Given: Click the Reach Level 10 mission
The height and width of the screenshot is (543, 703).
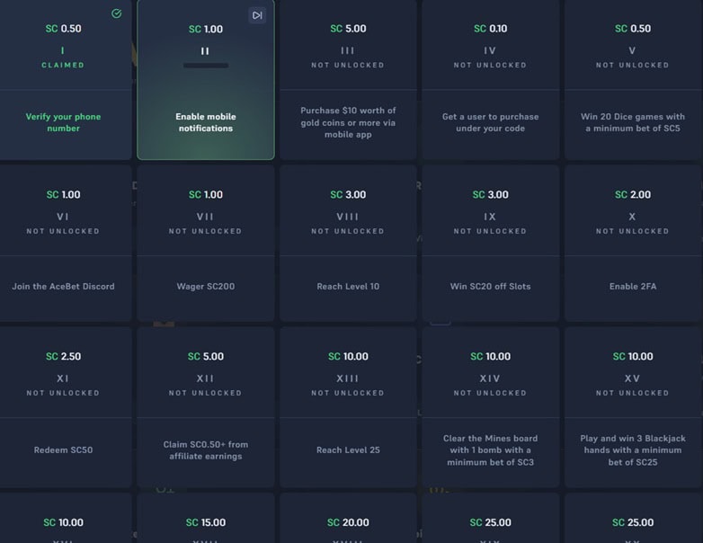Looking at the screenshot, I should click(x=349, y=243).
